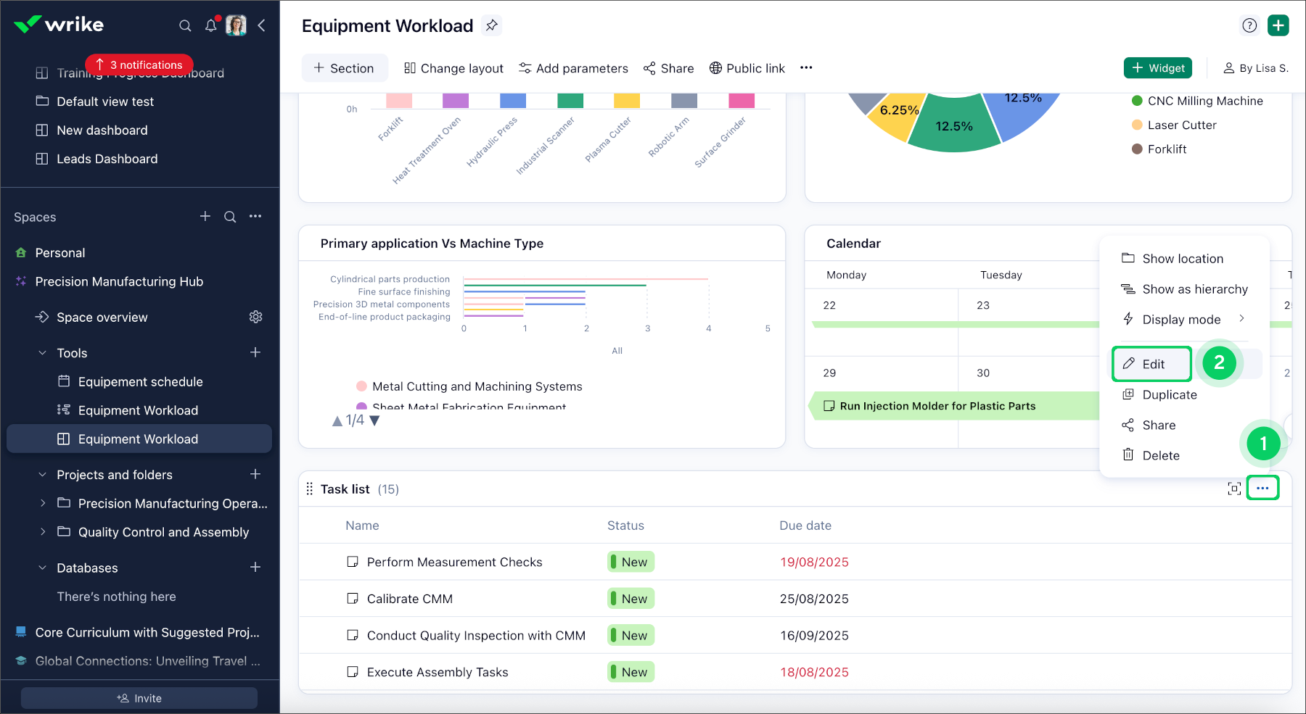Viewport: 1306px width, 714px height.
Task: Collapse the Tools section in sidebar
Action: pos(42,353)
